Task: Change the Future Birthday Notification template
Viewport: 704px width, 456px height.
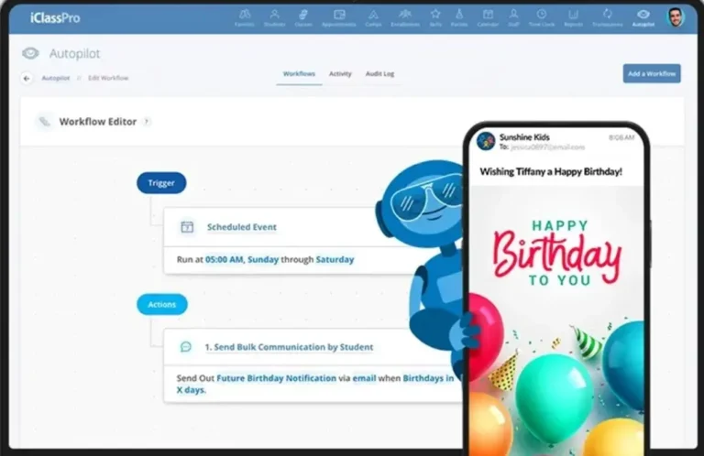Action: (276, 378)
